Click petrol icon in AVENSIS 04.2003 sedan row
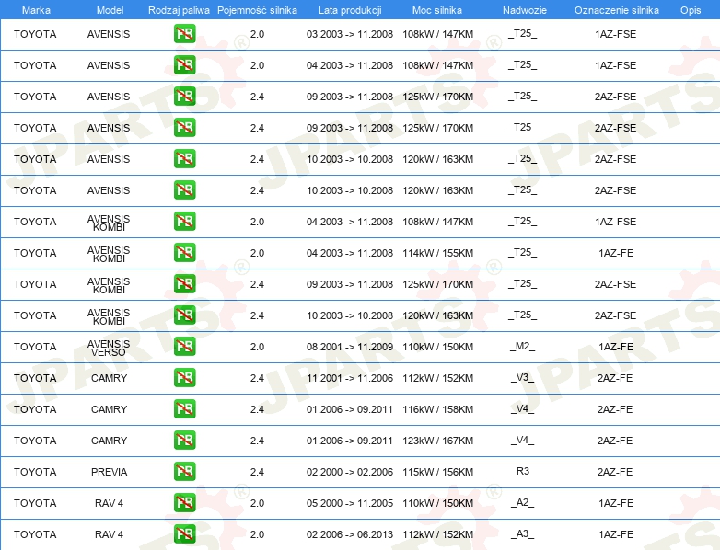This screenshot has width=720, height=550. pos(184,64)
